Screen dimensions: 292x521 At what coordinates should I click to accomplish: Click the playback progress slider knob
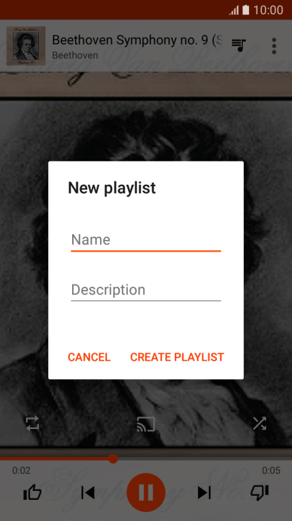pos(113,458)
